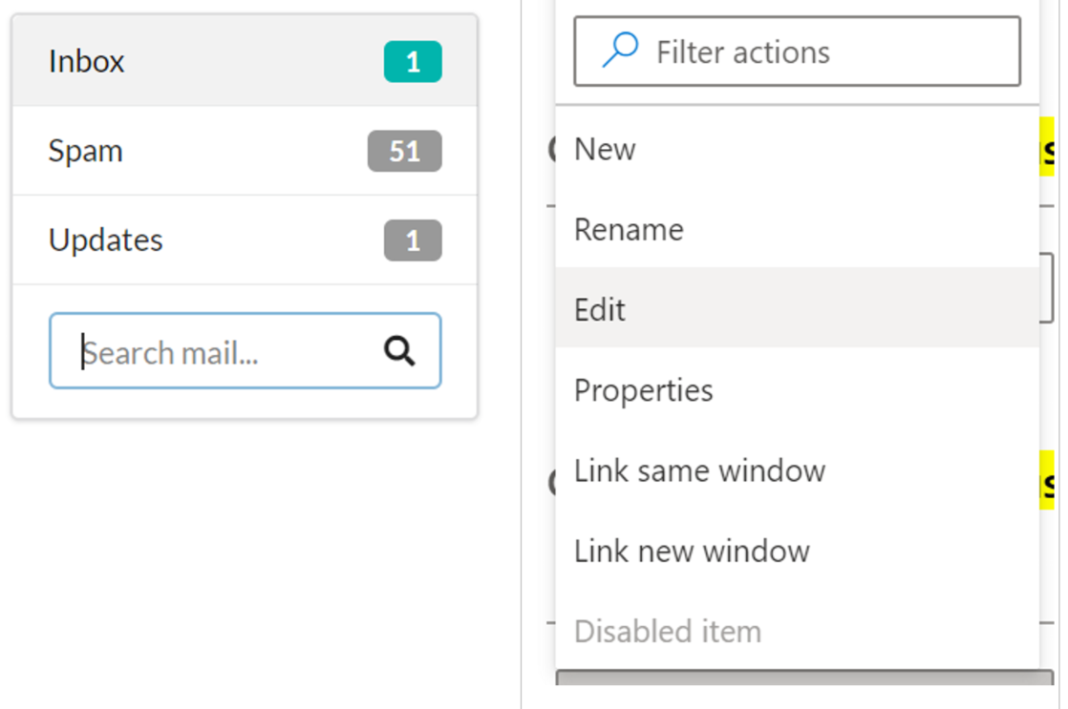
Task: Click the Filter actions magnifying glass icon
Action: (x=621, y=51)
